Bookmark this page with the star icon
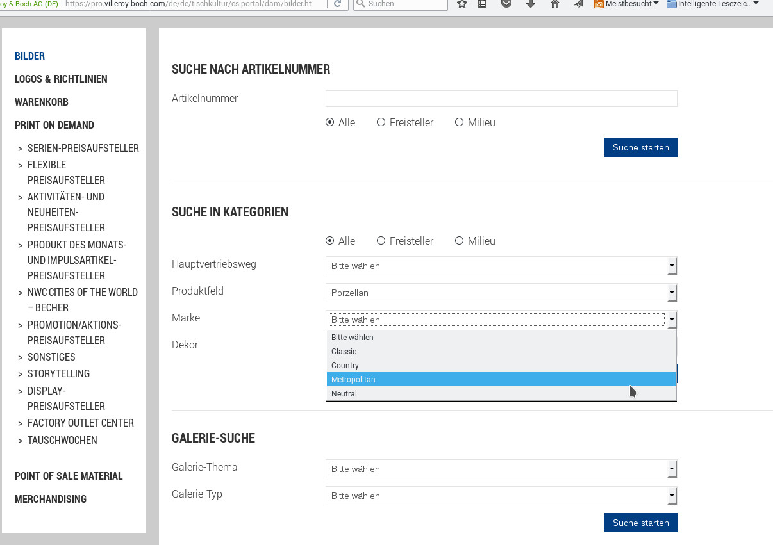 (462, 4)
